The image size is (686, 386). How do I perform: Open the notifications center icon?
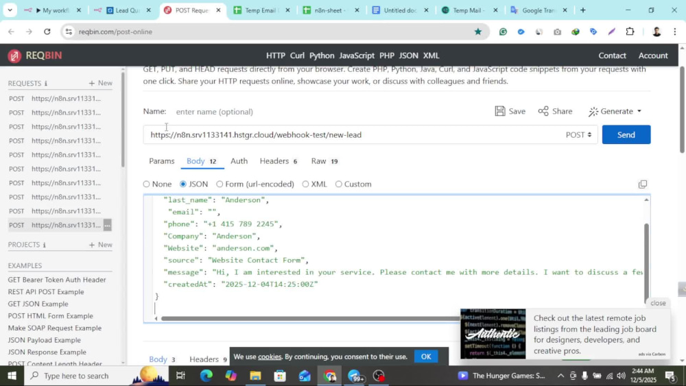670,376
